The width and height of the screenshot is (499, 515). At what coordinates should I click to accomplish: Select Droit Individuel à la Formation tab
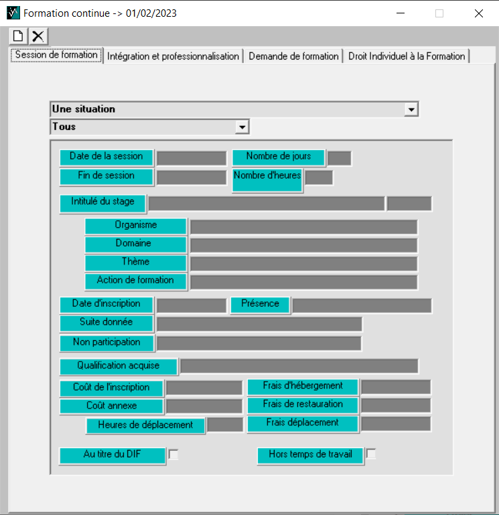[x=407, y=56]
